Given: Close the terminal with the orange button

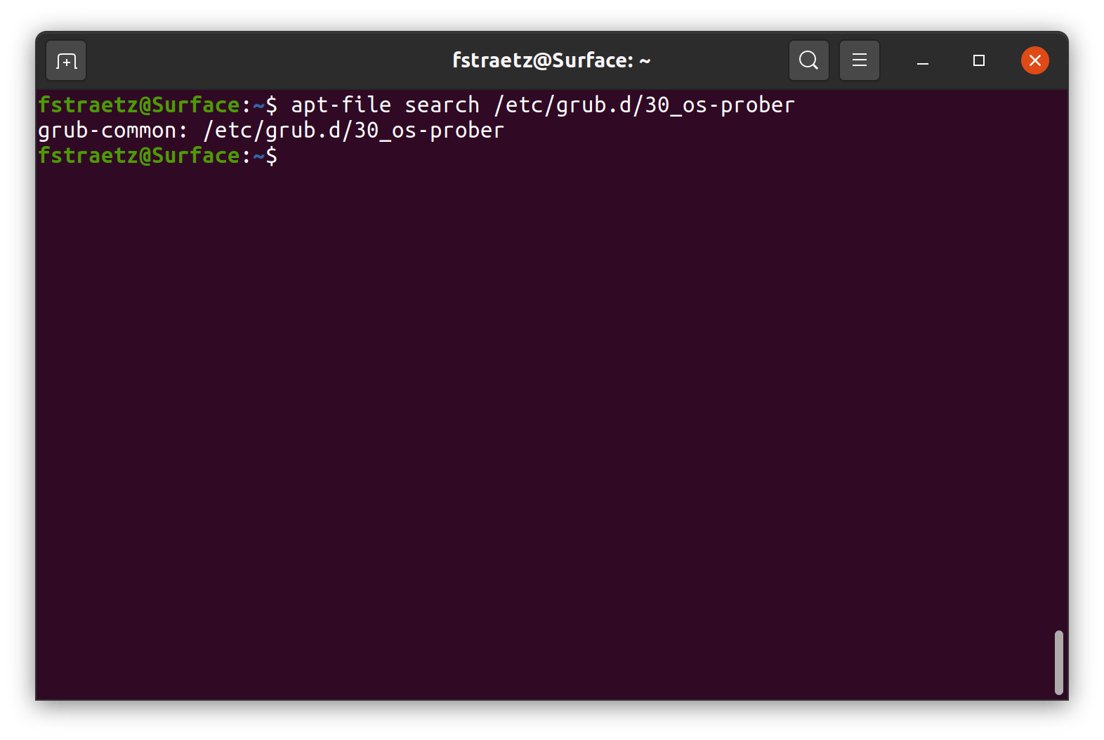Looking at the screenshot, I should pyautogui.click(x=1034, y=60).
